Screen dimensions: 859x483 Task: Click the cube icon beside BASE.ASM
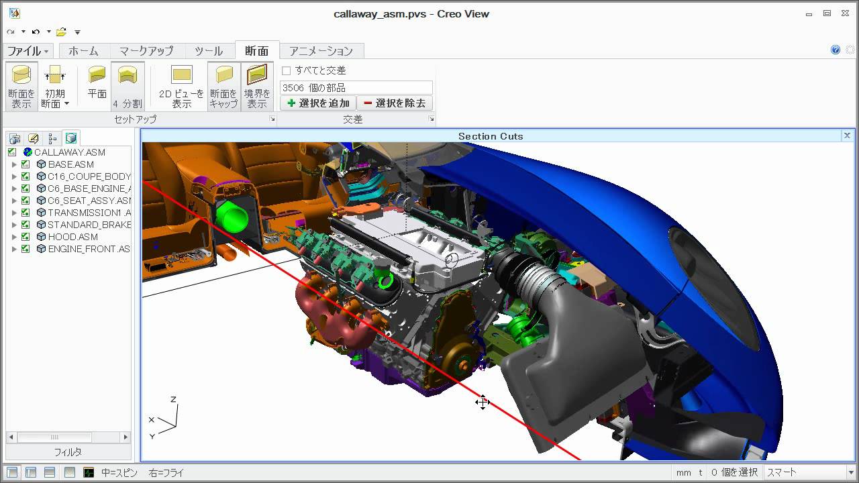(41, 164)
